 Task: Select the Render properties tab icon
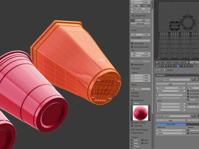(162, 66)
